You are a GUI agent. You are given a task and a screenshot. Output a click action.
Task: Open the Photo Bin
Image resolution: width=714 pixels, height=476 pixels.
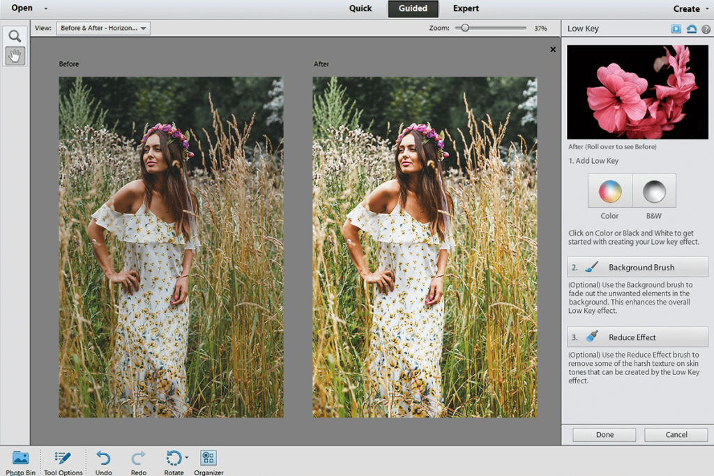click(20, 460)
